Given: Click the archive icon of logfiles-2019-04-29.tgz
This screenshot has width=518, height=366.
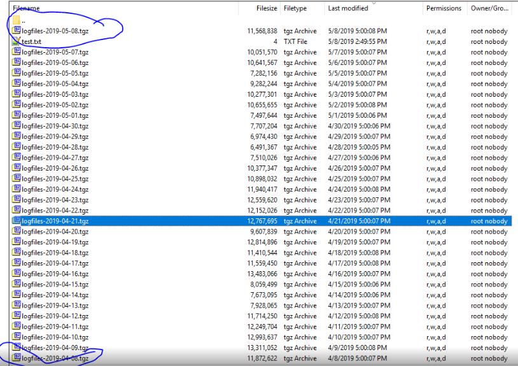Looking at the screenshot, I should tap(16, 136).
